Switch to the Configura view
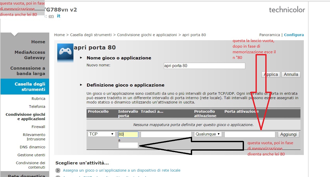Viewport: 330px width, 177px height. [294, 35]
